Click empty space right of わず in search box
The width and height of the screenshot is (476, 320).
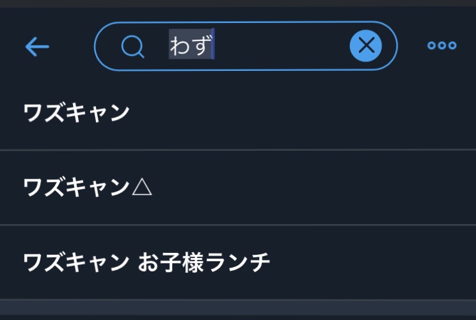pyautogui.click(x=282, y=46)
